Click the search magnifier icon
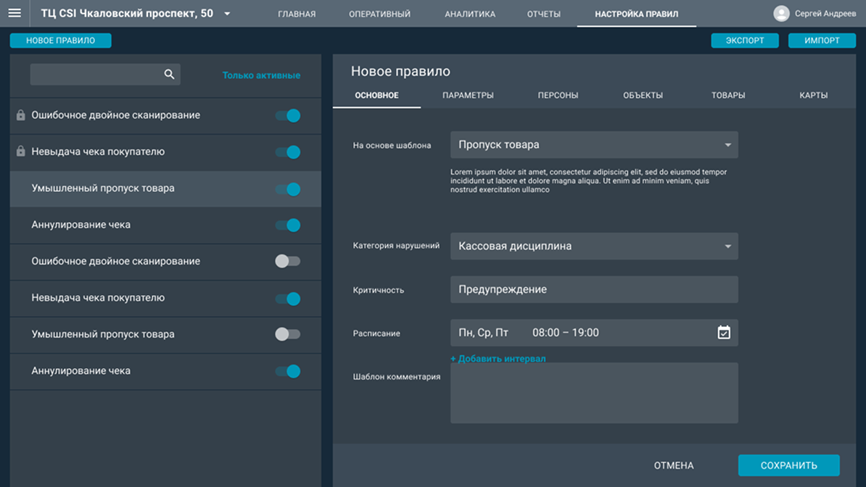 coord(169,74)
